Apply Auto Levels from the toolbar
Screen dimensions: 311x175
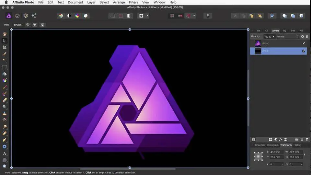[61, 16]
